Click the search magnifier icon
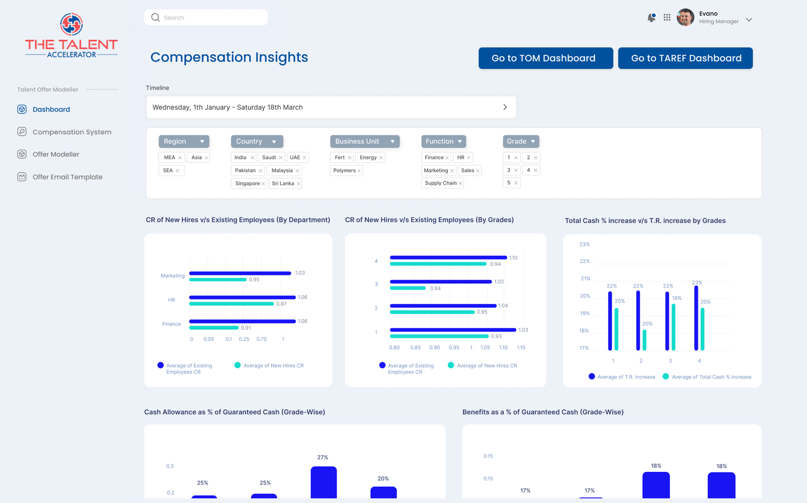807x503 pixels. point(155,17)
